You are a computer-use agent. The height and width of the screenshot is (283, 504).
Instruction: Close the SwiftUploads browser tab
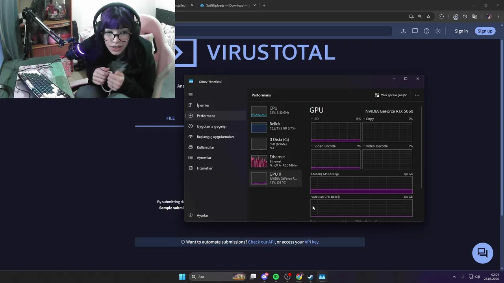[x=255, y=6]
